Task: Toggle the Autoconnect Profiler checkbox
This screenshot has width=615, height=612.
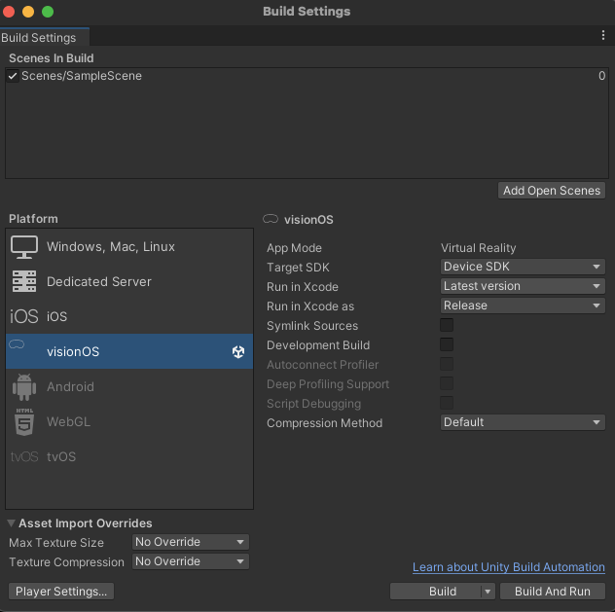Action: tap(447, 364)
